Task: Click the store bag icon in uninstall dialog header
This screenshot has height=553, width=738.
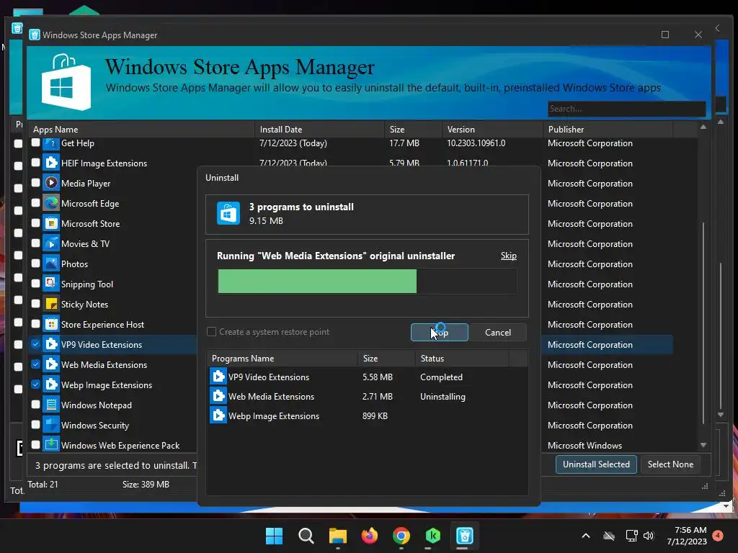Action: (228, 213)
